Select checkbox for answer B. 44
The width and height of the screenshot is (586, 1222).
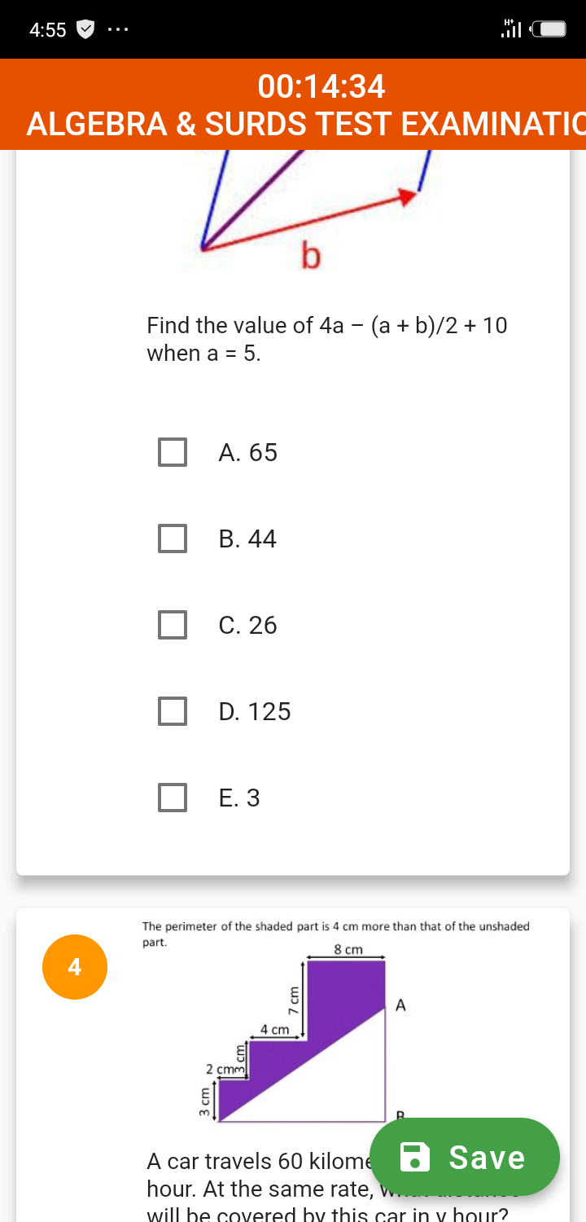coord(172,538)
